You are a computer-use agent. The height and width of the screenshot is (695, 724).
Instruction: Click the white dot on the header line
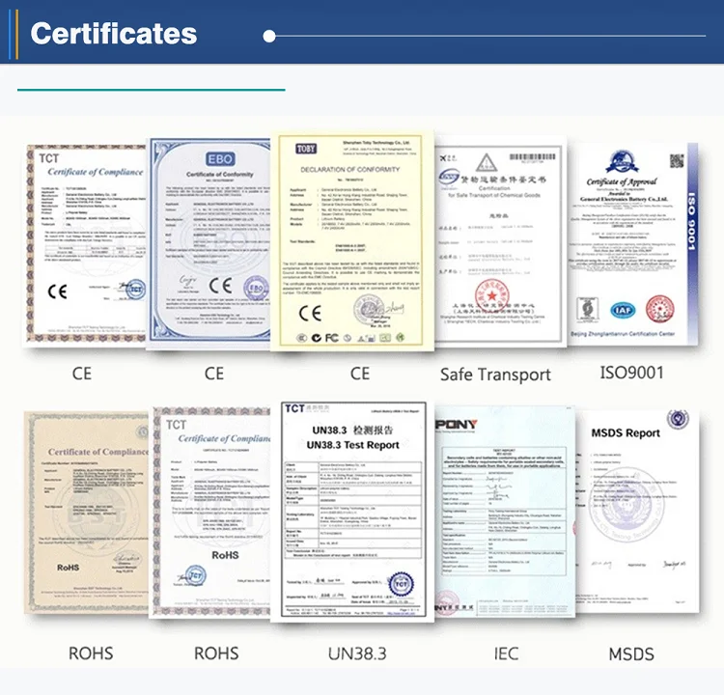(269, 36)
